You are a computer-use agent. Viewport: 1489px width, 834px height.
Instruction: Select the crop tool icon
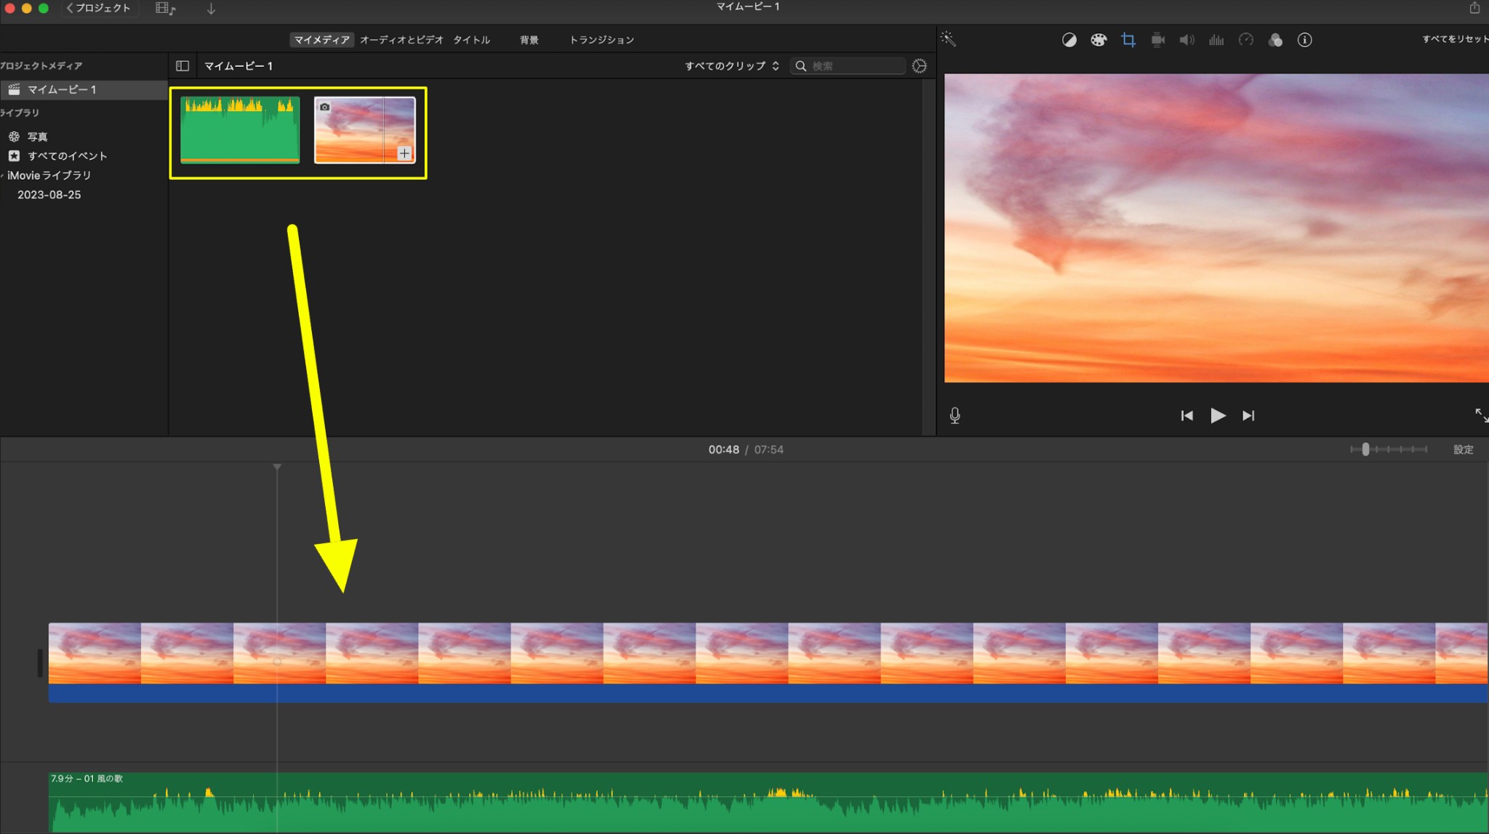(1128, 40)
